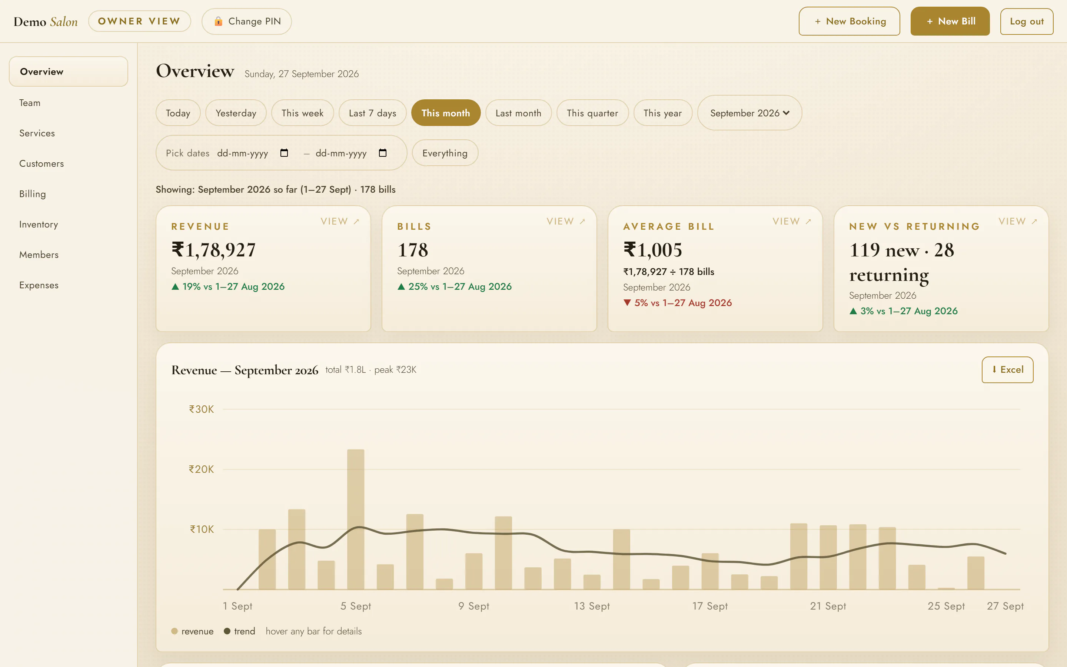The width and height of the screenshot is (1067, 667).
Task: Click the OWNER VIEW badge
Action: coord(139,21)
